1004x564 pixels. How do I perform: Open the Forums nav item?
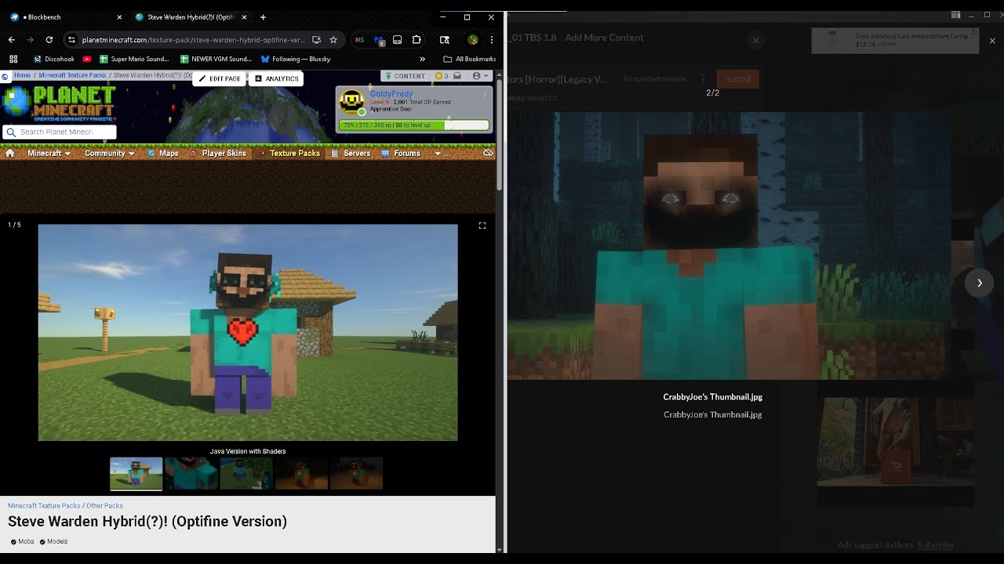(x=401, y=154)
